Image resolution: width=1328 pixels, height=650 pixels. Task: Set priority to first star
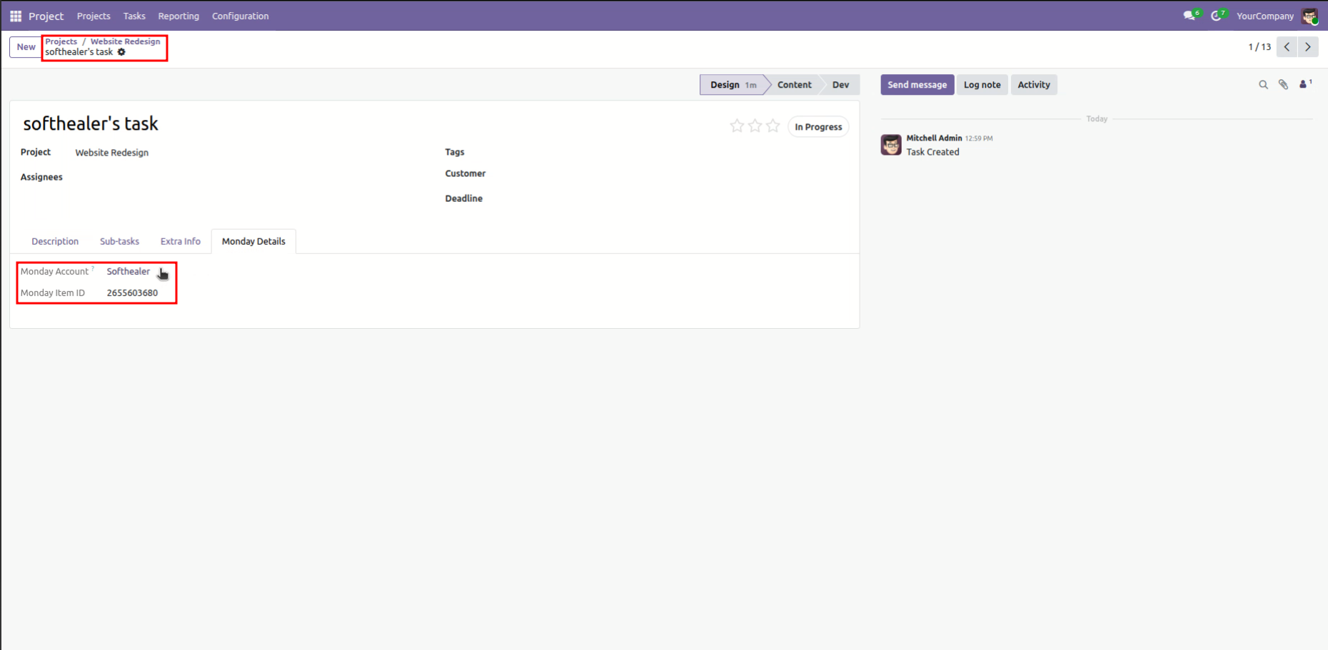737,126
